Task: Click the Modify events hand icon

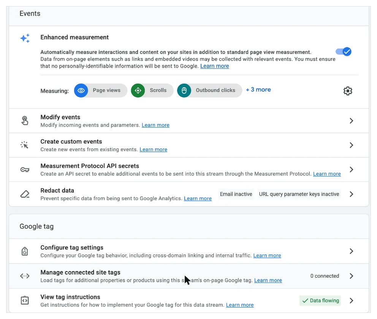Action: click(25, 121)
